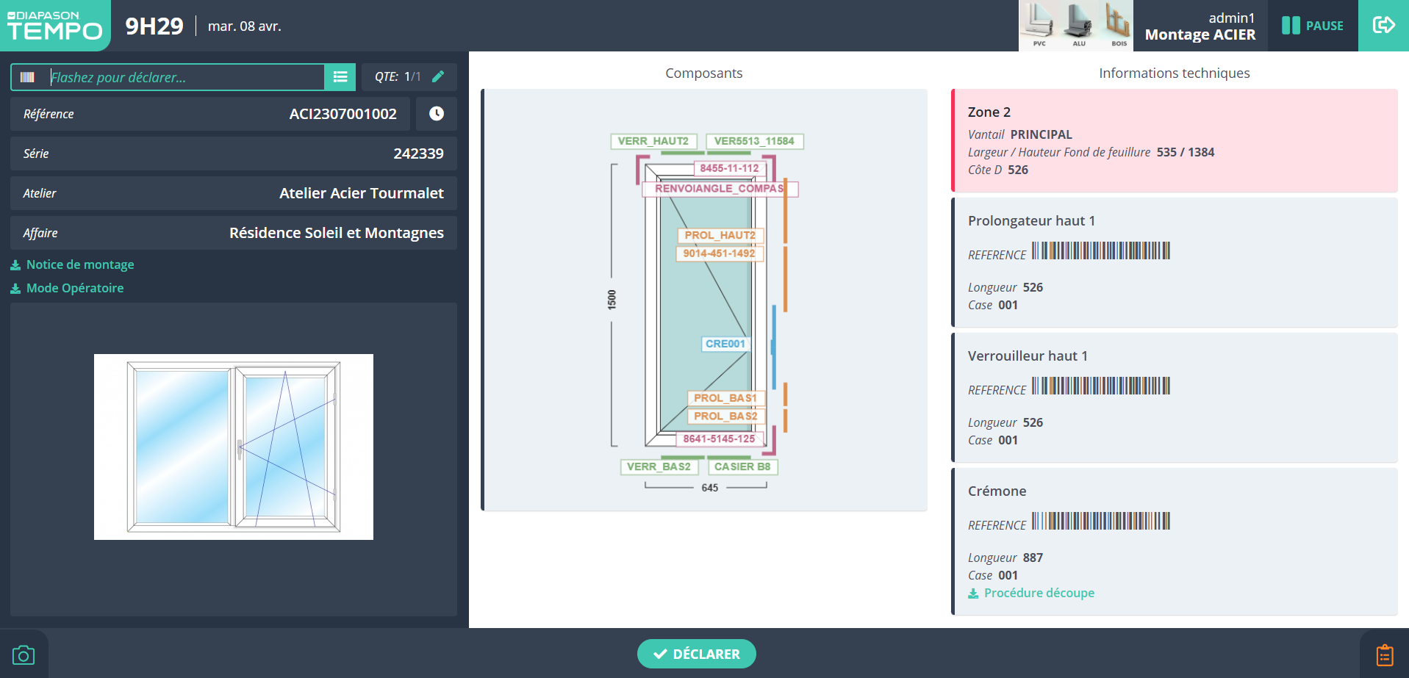Select the RENVOIANGLE_COMPAS component label

[x=719, y=189]
